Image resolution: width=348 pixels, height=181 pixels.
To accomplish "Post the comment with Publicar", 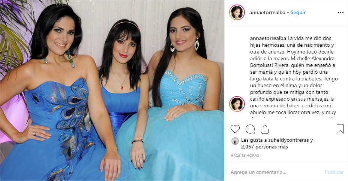I will pyautogui.click(x=334, y=172).
